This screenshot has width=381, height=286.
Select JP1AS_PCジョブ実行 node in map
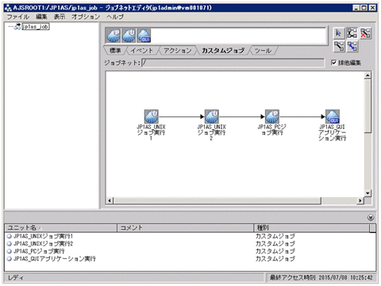pyautogui.click(x=272, y=116)
